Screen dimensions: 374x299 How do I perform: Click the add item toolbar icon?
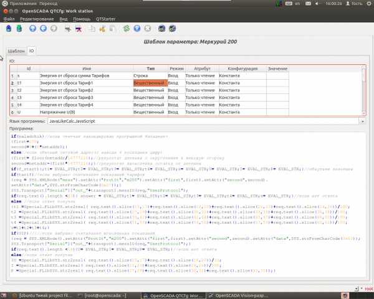coord(69,28)
